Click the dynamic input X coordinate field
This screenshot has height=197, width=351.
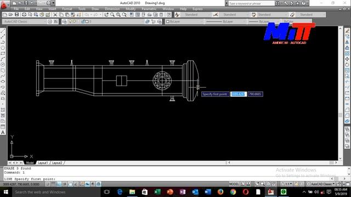(239, 94)
